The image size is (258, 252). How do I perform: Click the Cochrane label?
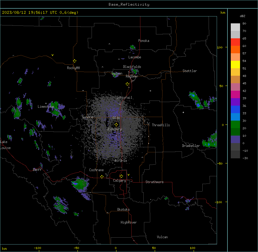click(96, 170)
